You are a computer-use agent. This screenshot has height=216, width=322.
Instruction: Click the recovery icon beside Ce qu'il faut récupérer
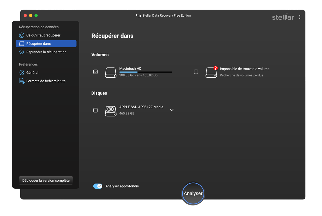22,35
